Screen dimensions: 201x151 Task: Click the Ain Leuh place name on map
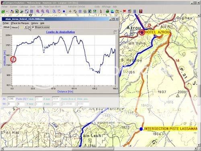(x=92, y=136)
